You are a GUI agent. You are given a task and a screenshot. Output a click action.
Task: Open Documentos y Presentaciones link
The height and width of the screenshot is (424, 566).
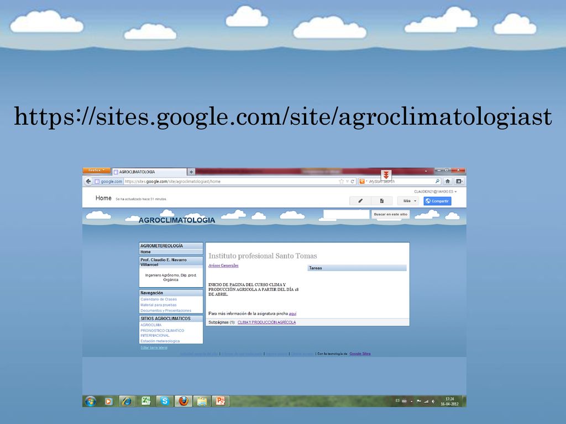click(166, 310)
